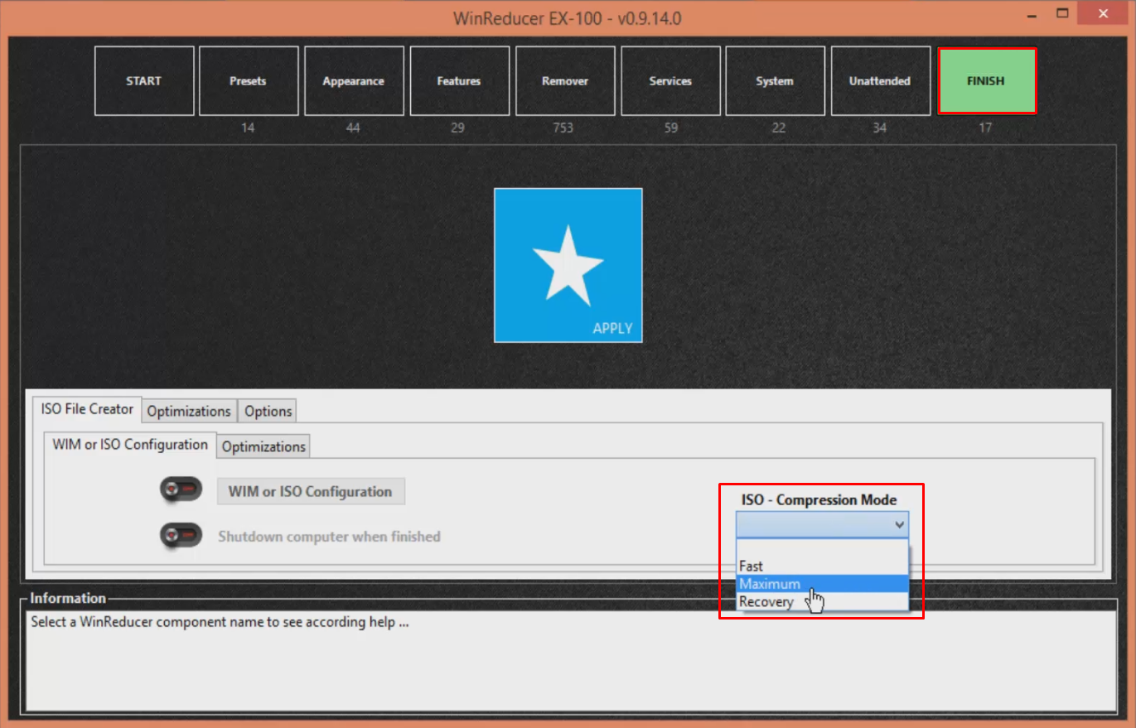
Task: Maximize the WinReducer window
Action: click(x=1063, y=14)
